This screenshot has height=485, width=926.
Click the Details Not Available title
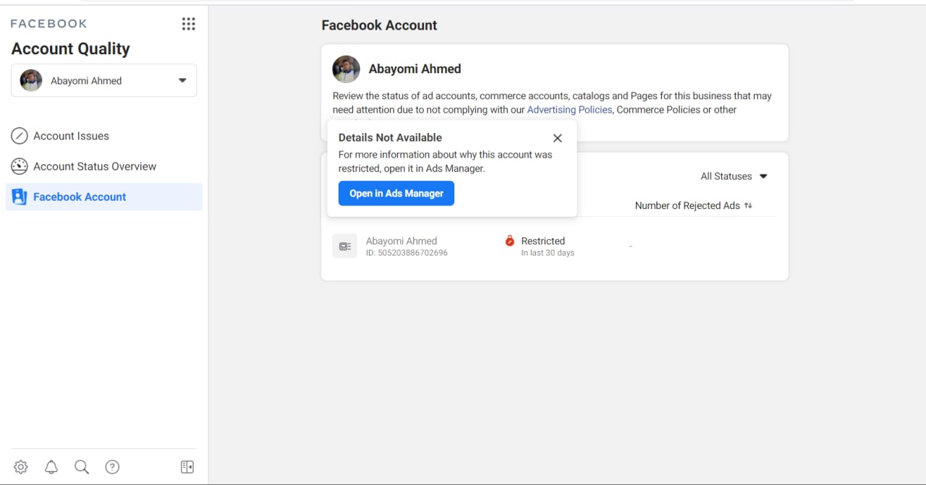pos(390,137)
